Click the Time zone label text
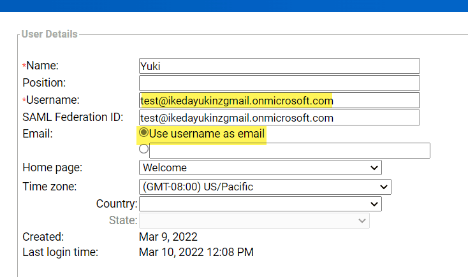 tap(49, 187)
